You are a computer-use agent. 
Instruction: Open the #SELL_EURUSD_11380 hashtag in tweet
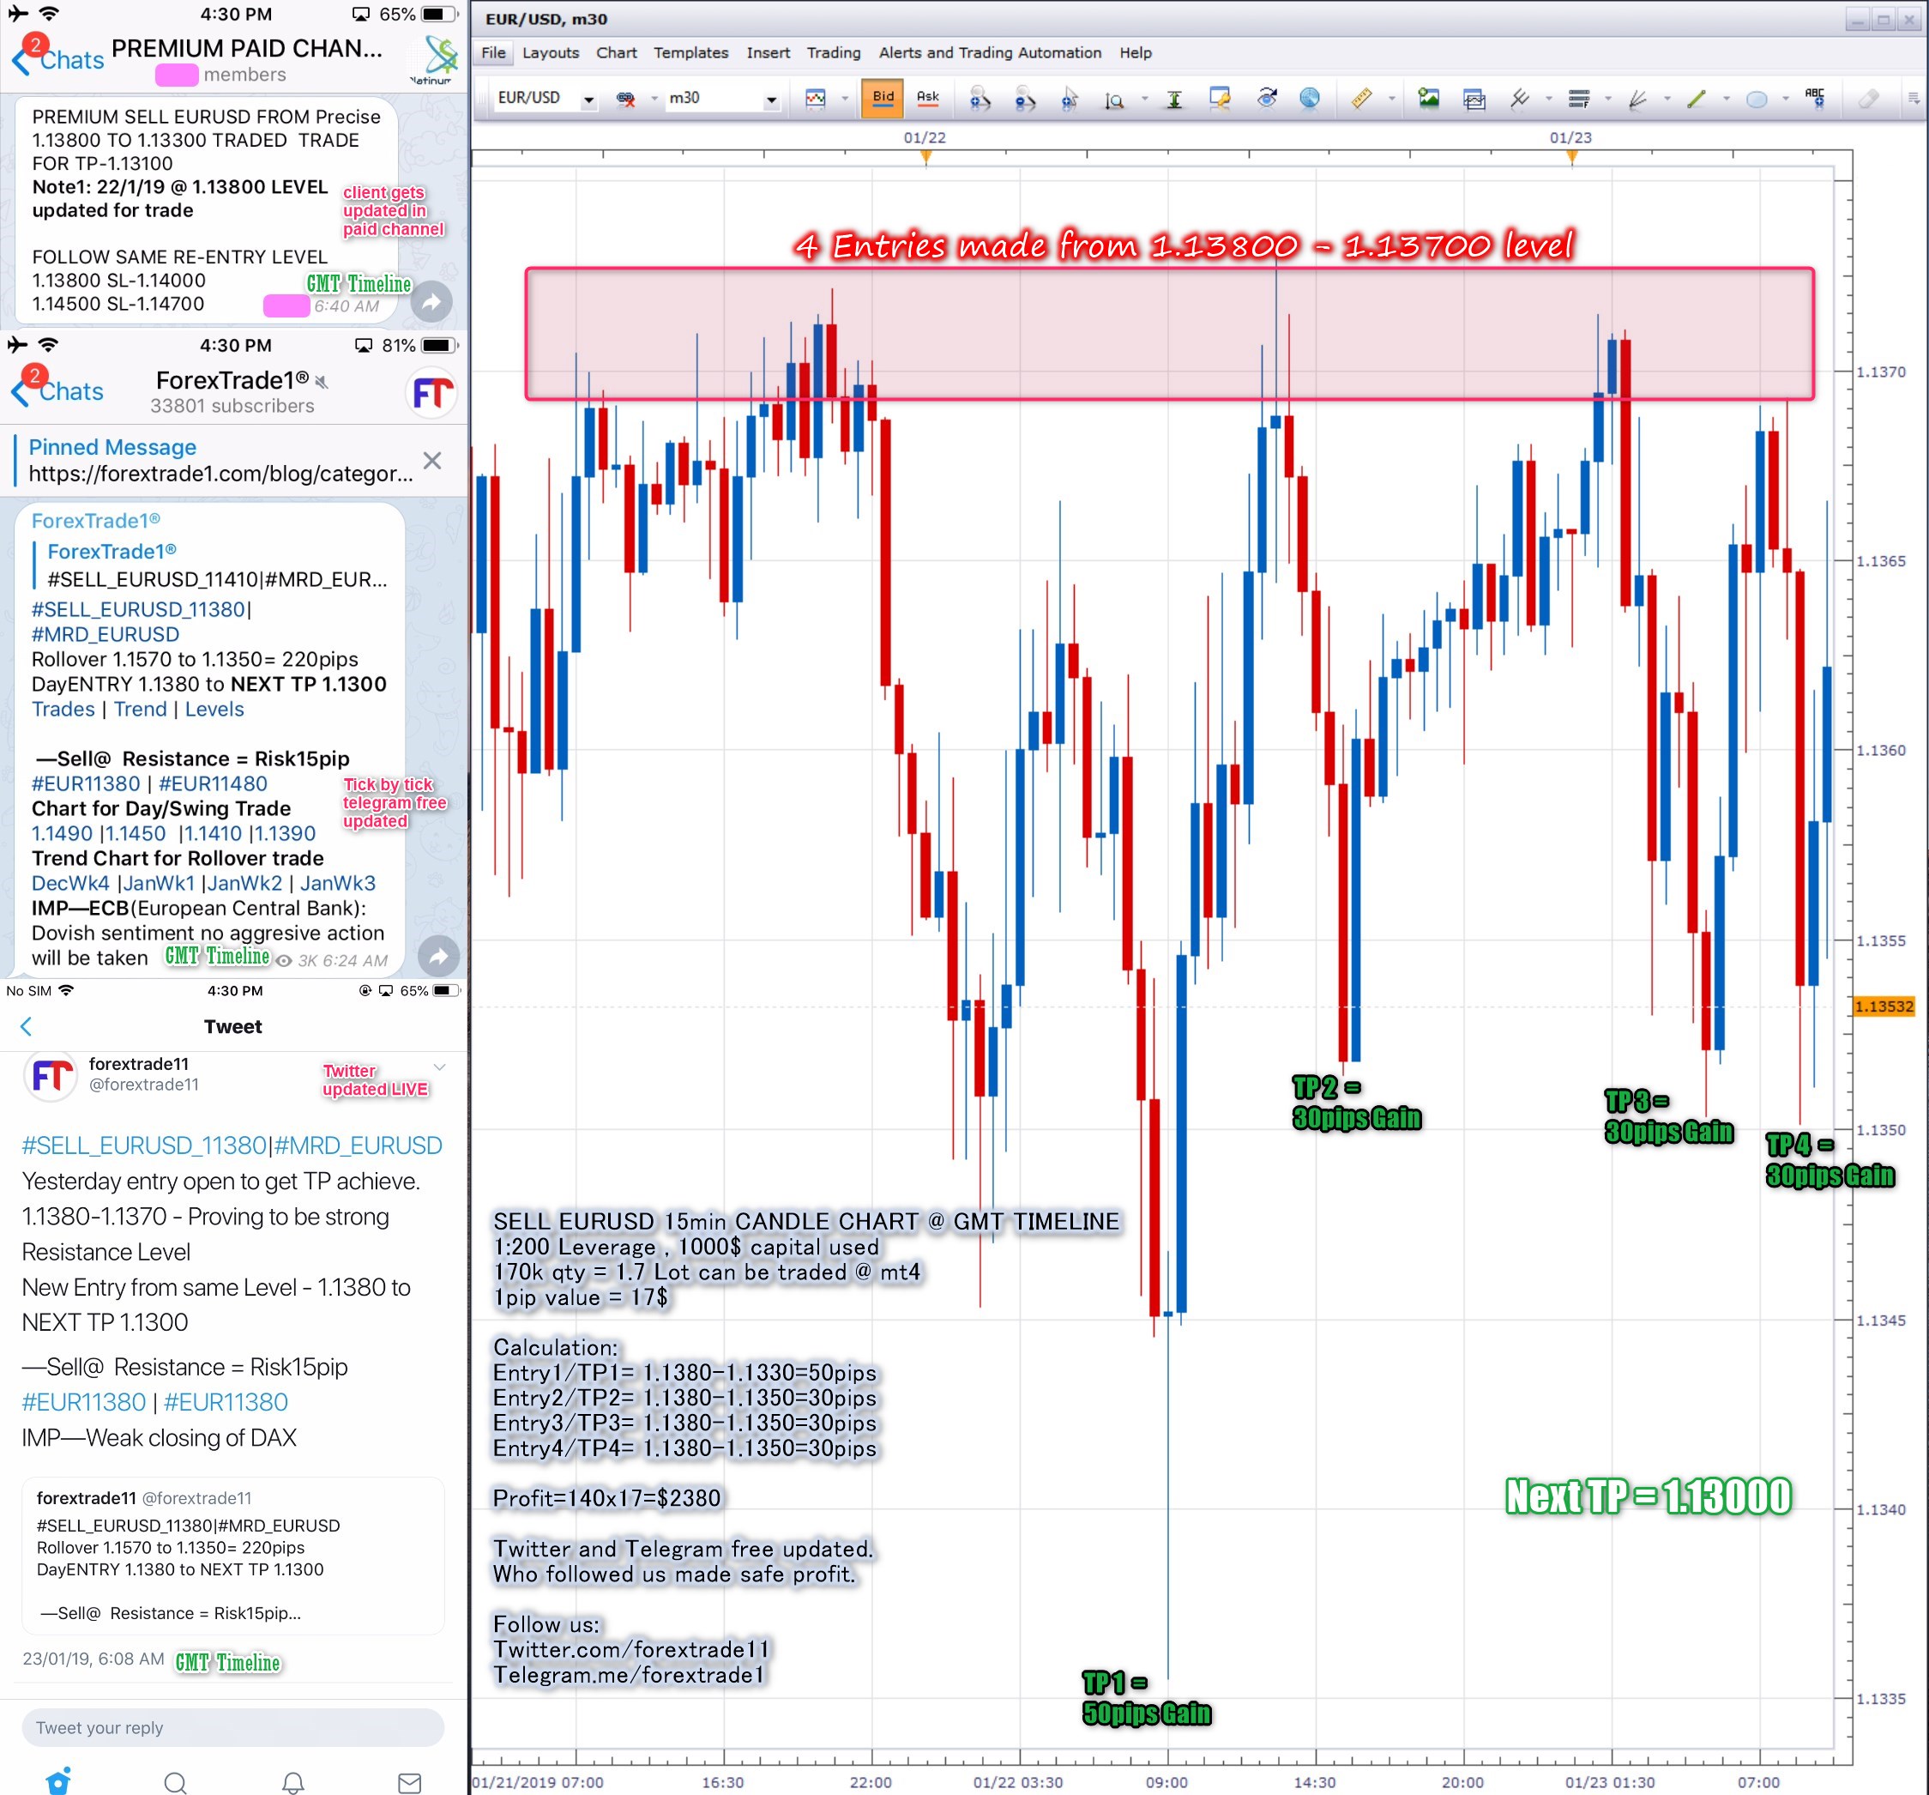(143, 1145)
